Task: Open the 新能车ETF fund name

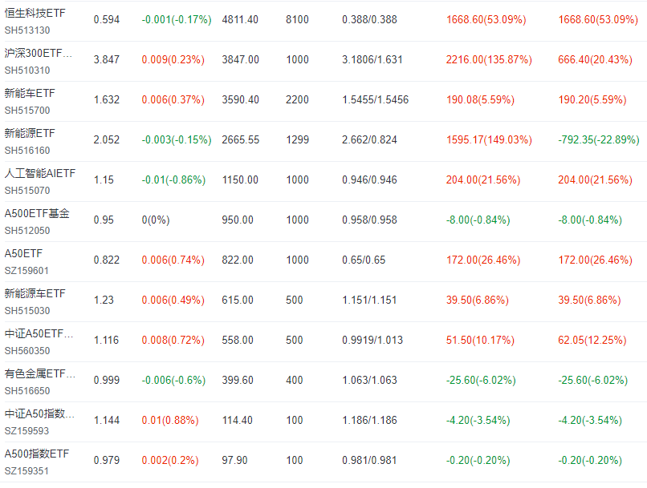Action: [30, 94]
